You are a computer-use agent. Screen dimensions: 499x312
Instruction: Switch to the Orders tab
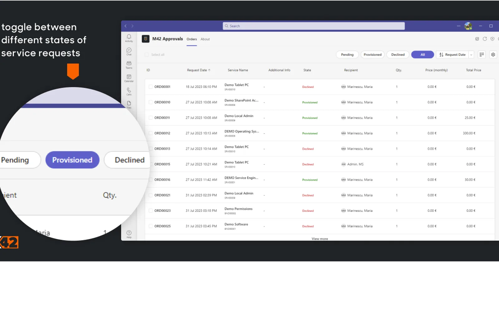click(x=192, y=39)
